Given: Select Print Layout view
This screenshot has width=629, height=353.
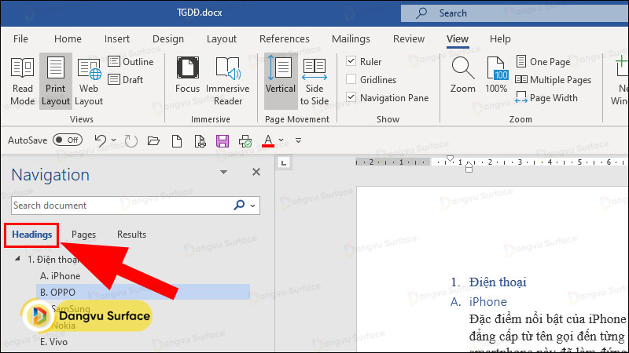Looking at the screenshot, I should (55, 82).
